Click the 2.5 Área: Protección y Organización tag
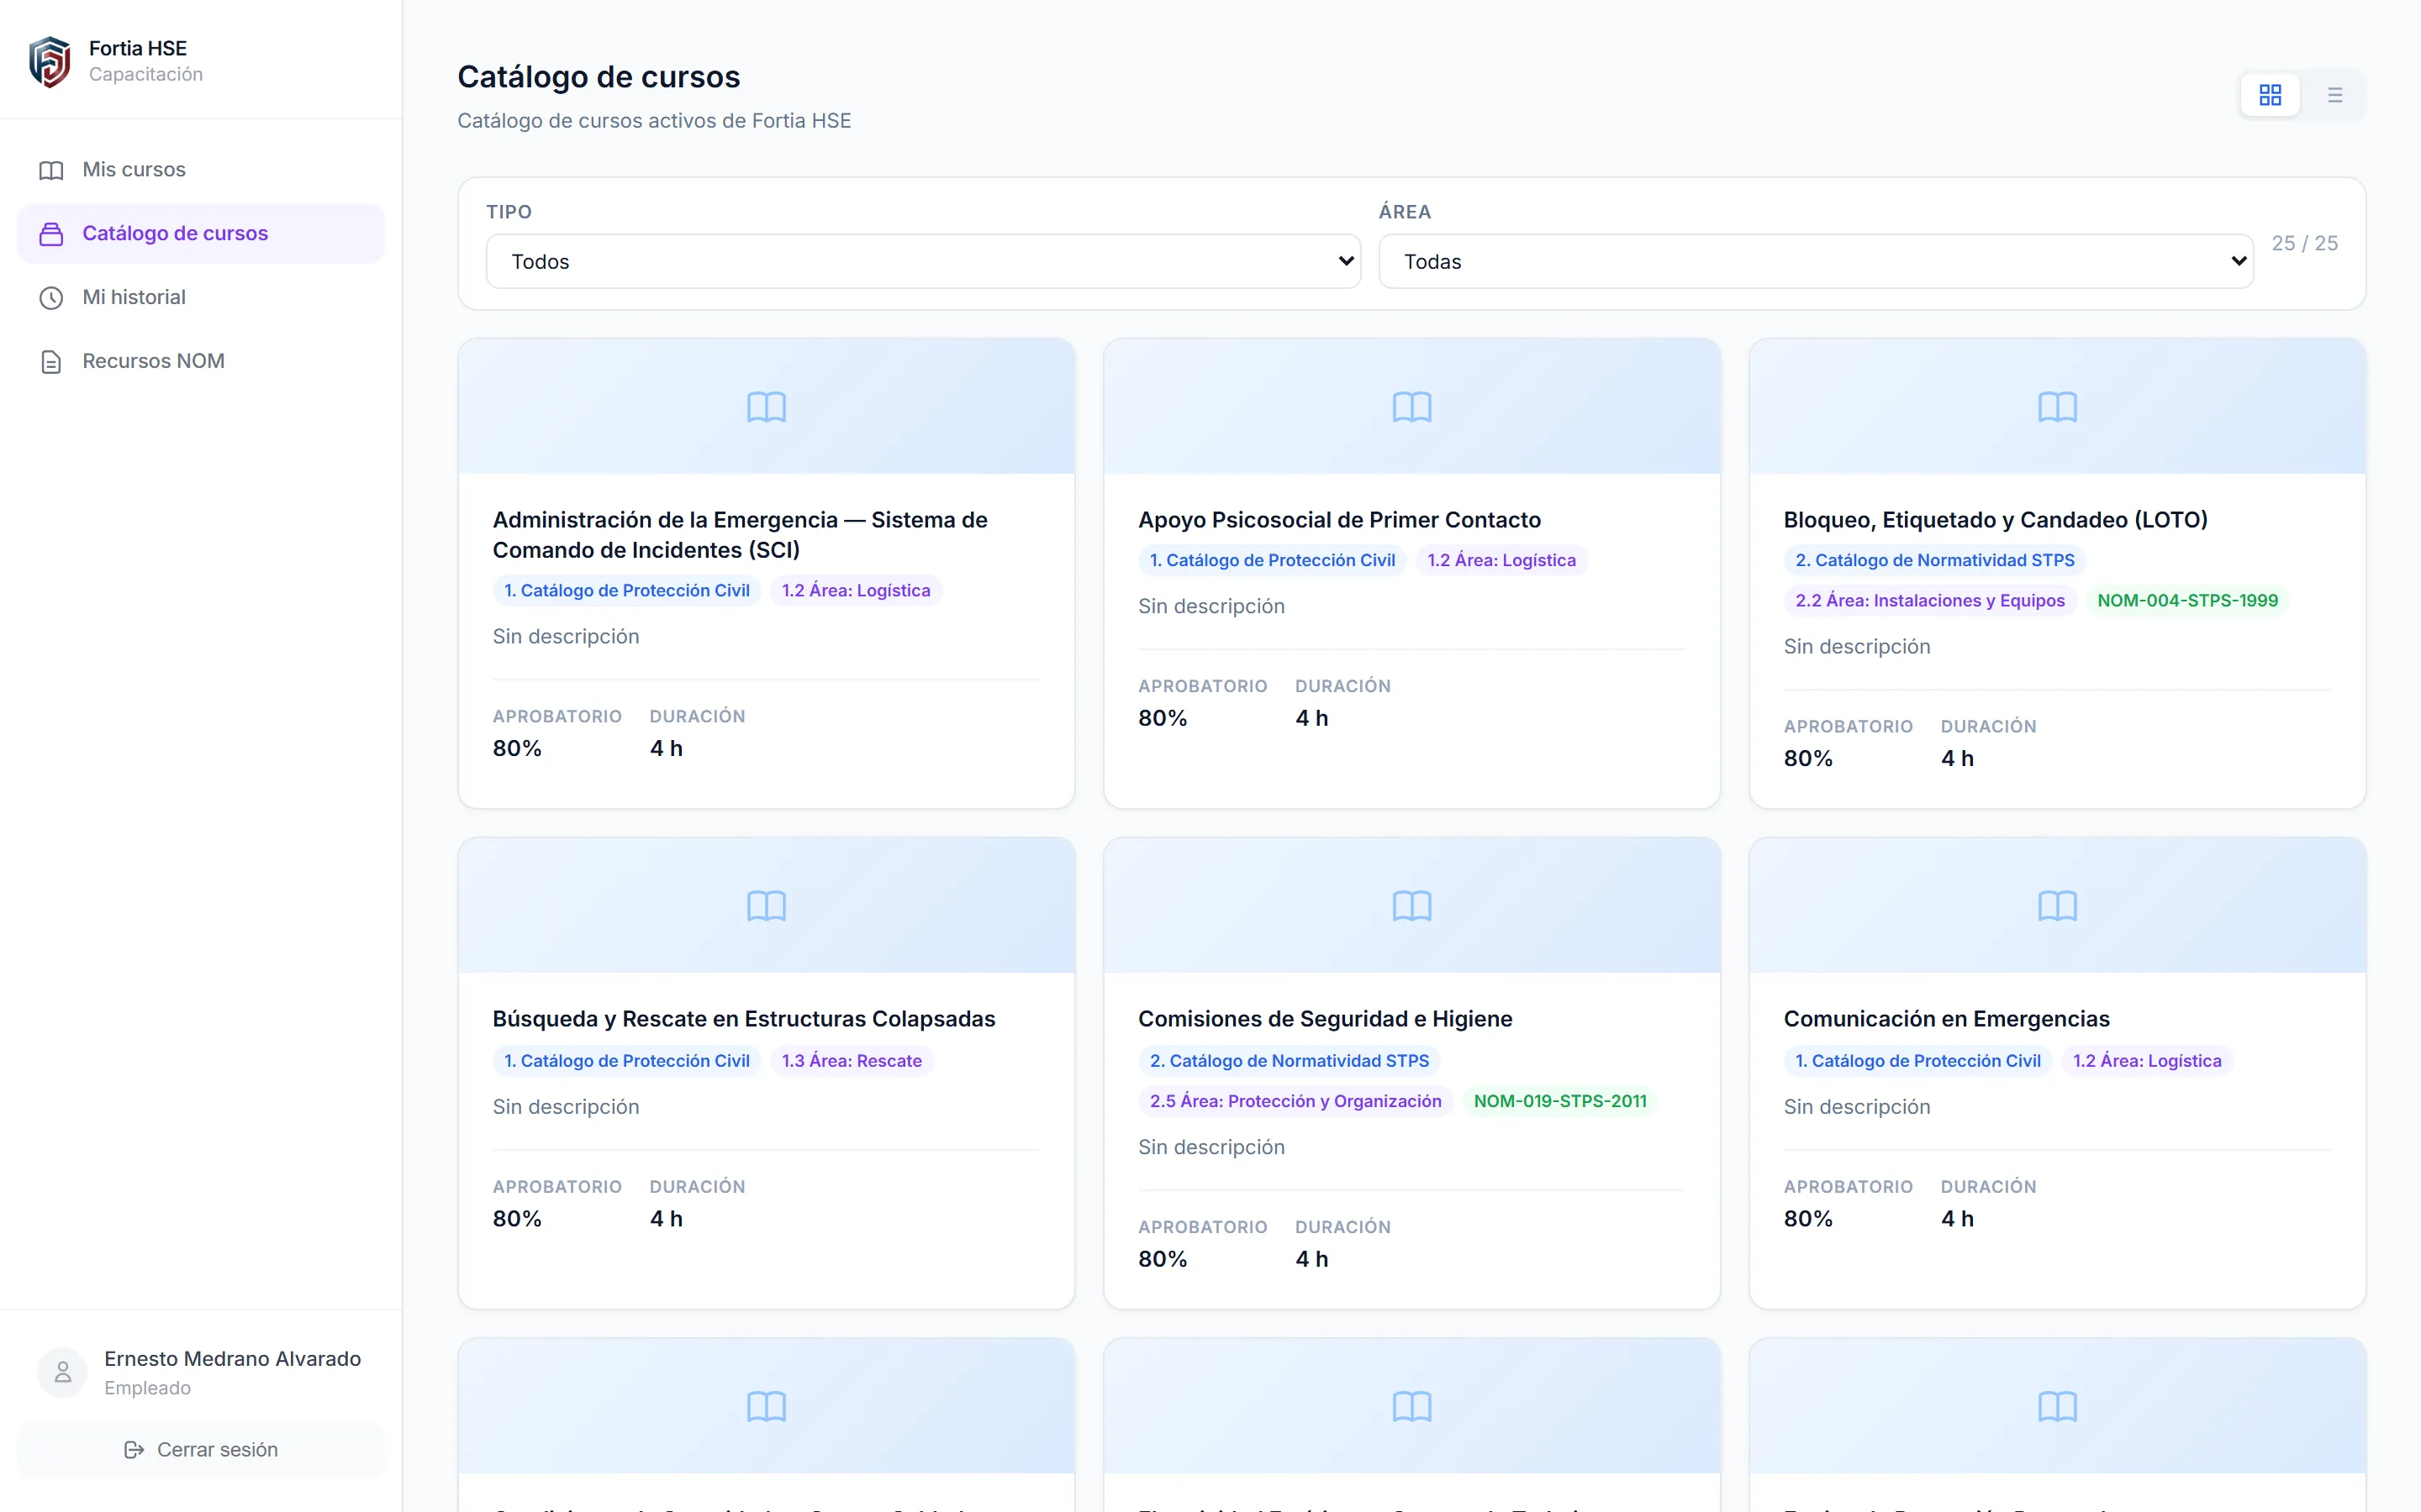The height and width of the screenshot is (1512, 2421). click(x=1295, y=1101)
